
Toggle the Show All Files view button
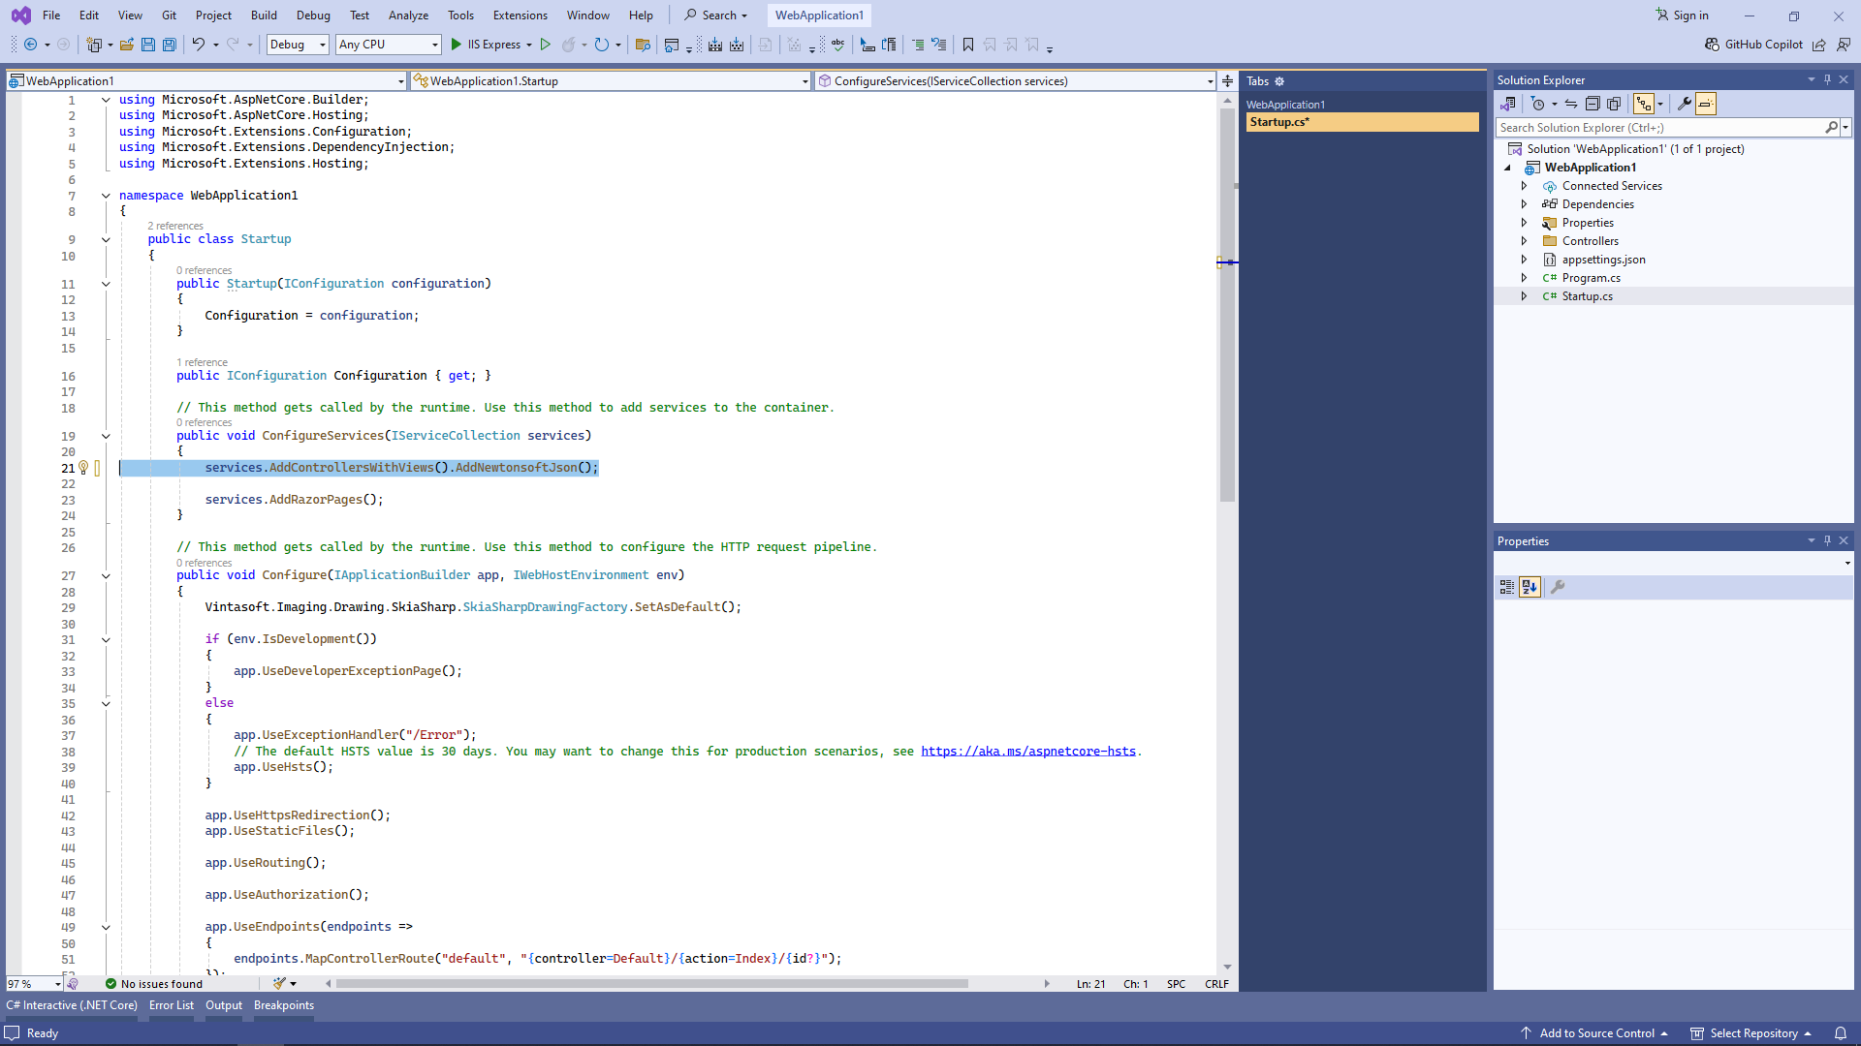(1614, 104)
